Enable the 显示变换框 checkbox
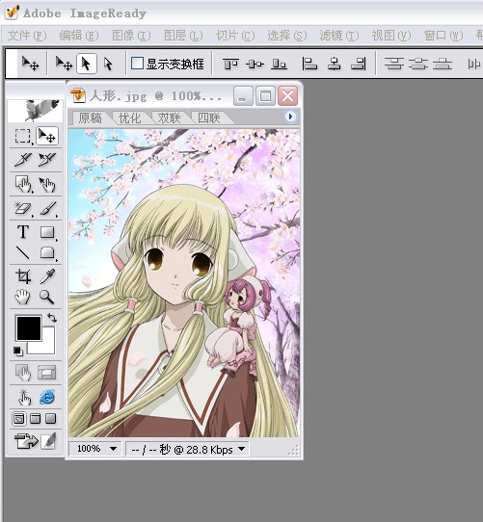The width and height of the screenshot is (483, 522). point(137,64)
